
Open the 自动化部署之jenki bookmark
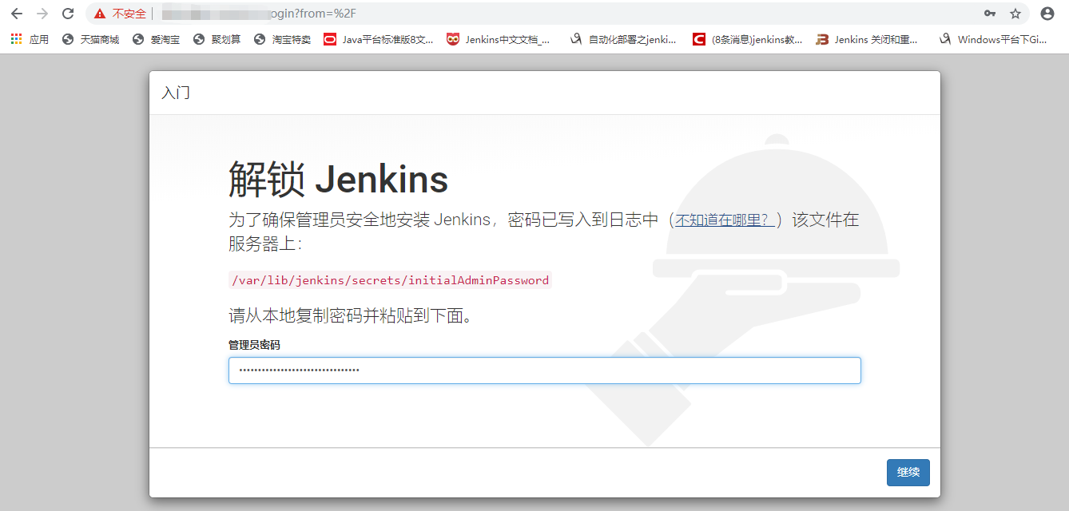[623, 39]
